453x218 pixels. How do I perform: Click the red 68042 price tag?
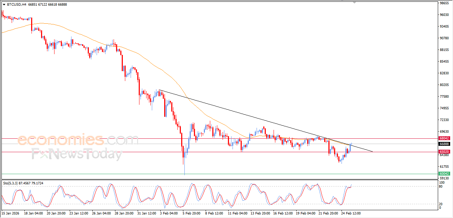[444, 138]
